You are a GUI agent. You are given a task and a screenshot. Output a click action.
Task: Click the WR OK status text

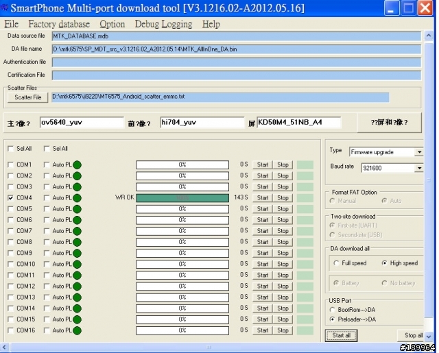125,197
